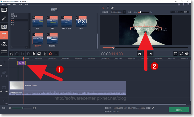Click the zoom-out icon beside the timeline scale slider

[10, 108]
